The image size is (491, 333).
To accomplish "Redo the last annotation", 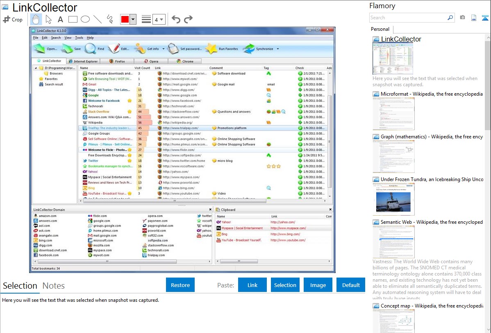I will pos(188,19).
